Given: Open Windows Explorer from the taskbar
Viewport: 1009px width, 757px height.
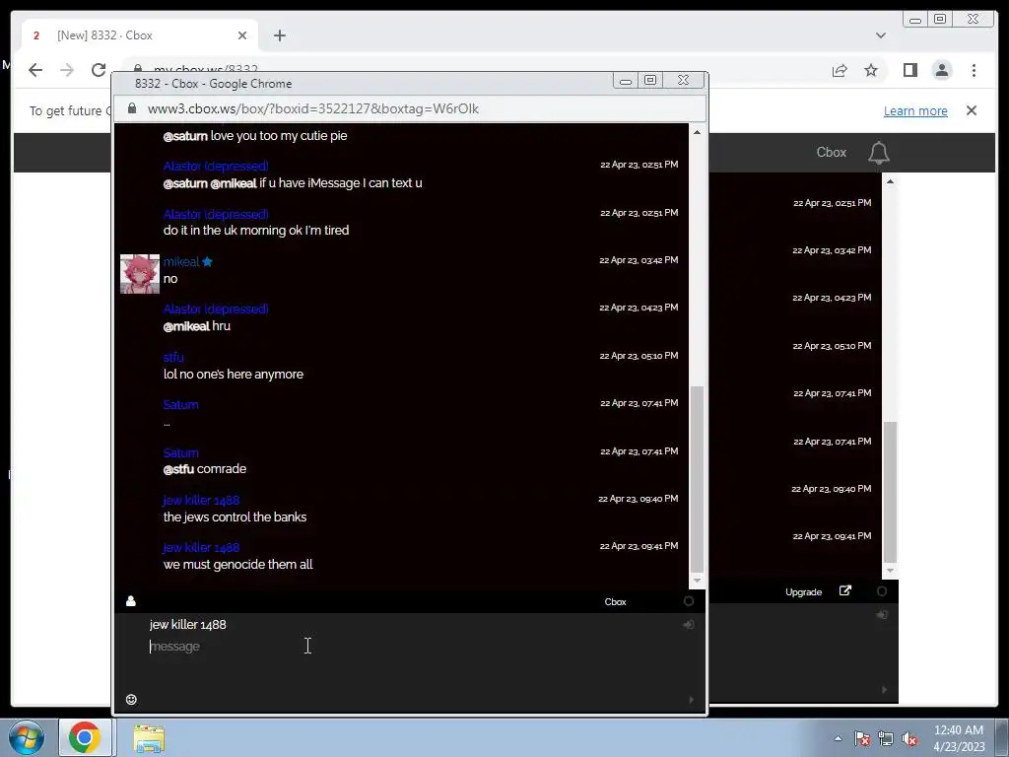Looking at the screenshot, I should pos(149,737).
